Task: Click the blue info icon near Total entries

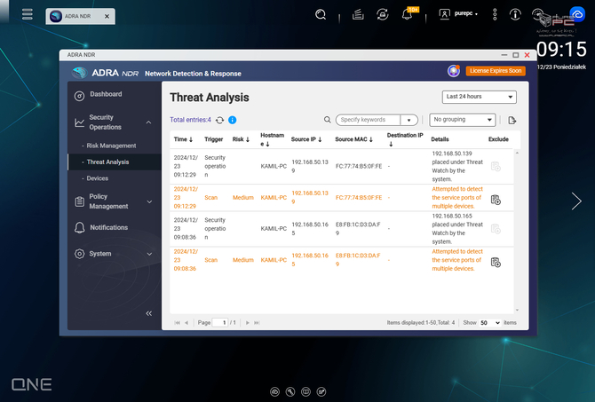Action: click(233, 120)
